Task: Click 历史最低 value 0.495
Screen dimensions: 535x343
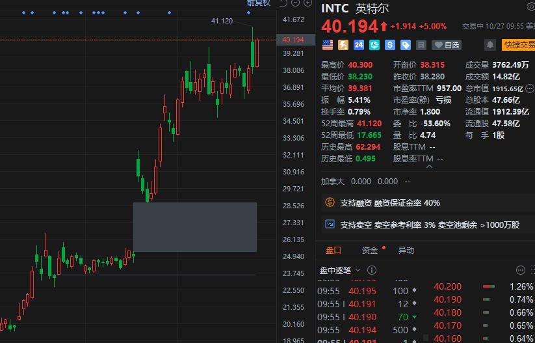Action: coord(365,159)
